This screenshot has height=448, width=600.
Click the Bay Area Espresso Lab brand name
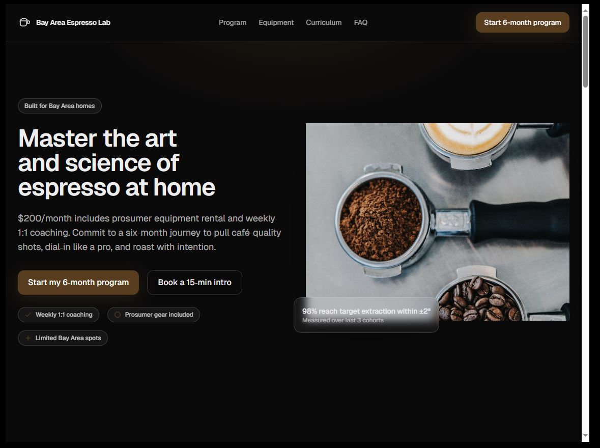(x=73, y=22)
